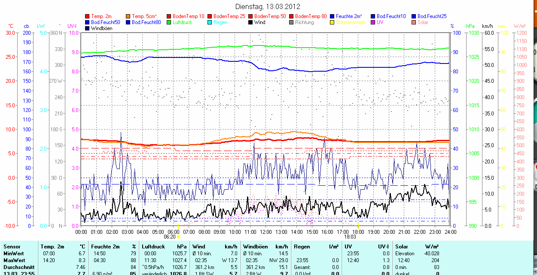Click the BodenTemp 10 legend label

(188, 16)
